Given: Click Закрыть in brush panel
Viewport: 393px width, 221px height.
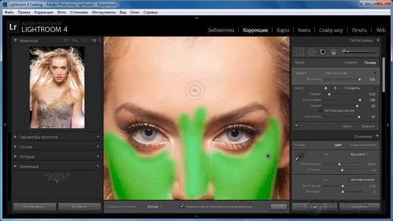Looking at the screenshot, I should 368,126.
